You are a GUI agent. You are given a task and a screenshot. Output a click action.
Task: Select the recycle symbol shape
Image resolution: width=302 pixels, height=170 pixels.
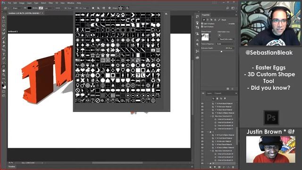point(153,80)
